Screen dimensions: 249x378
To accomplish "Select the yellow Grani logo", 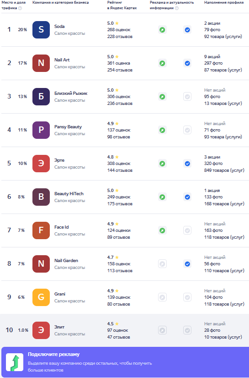I will point(41,297).
